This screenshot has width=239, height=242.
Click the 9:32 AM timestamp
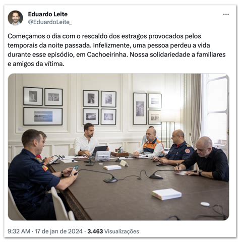click(x=19, y=231)
